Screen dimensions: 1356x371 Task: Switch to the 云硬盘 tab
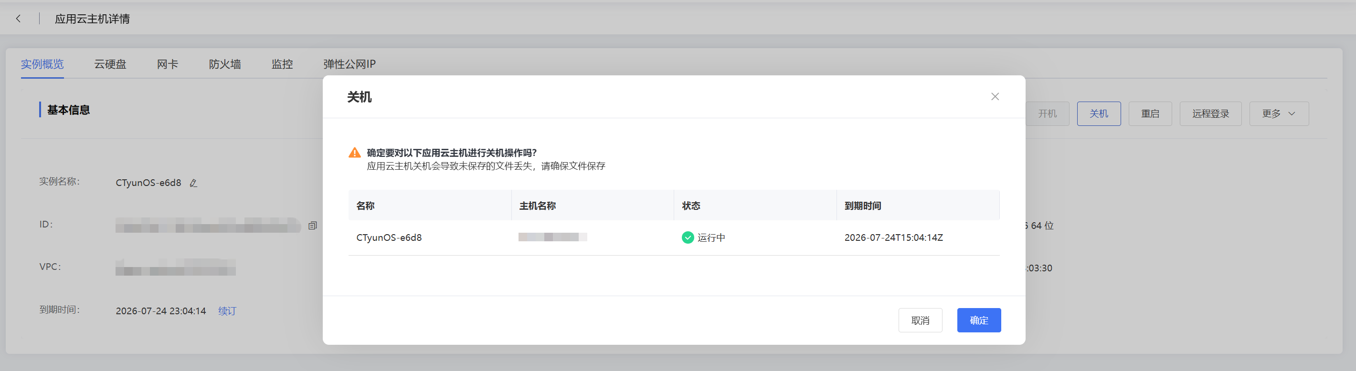[x=110, y=64]
